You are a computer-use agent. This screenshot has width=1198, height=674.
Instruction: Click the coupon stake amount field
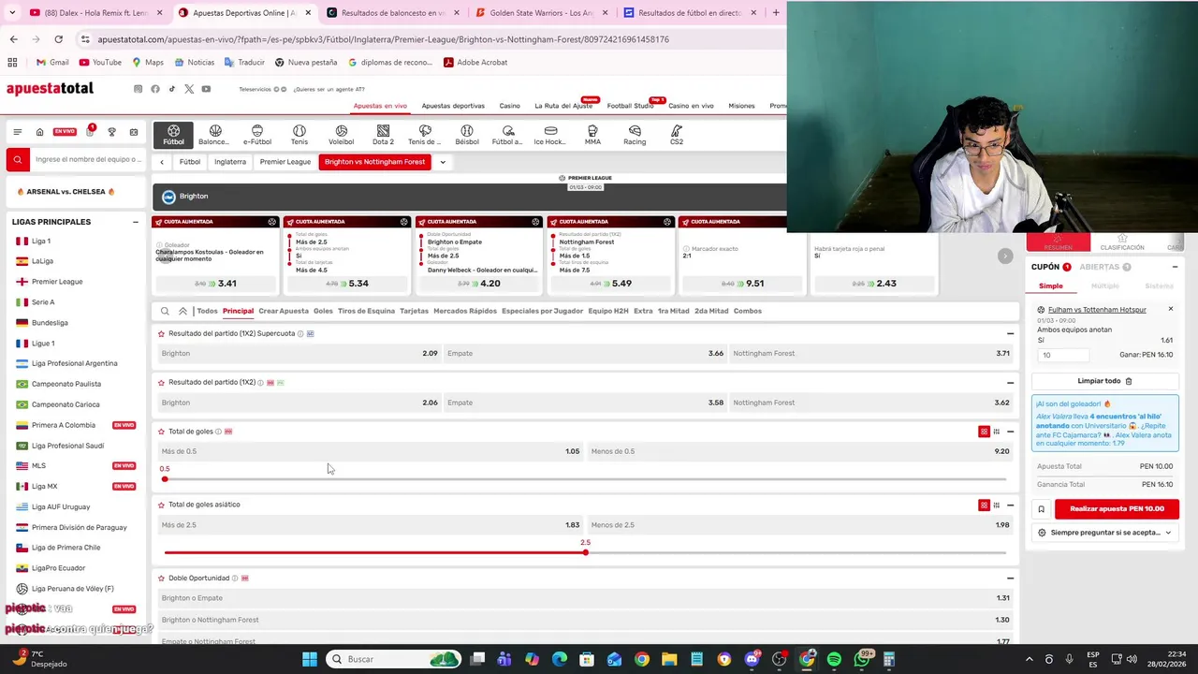tap(1064, 356)
